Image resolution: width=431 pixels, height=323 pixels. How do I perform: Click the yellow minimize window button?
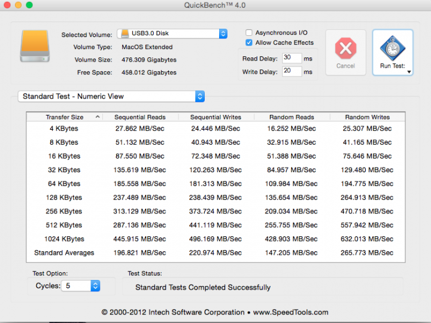[x=19, y=5]
